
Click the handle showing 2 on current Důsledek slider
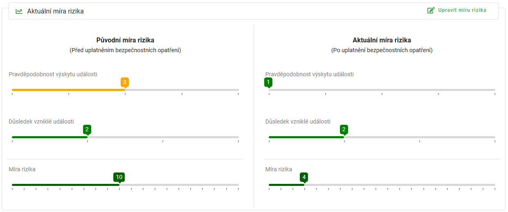[344, 130]
